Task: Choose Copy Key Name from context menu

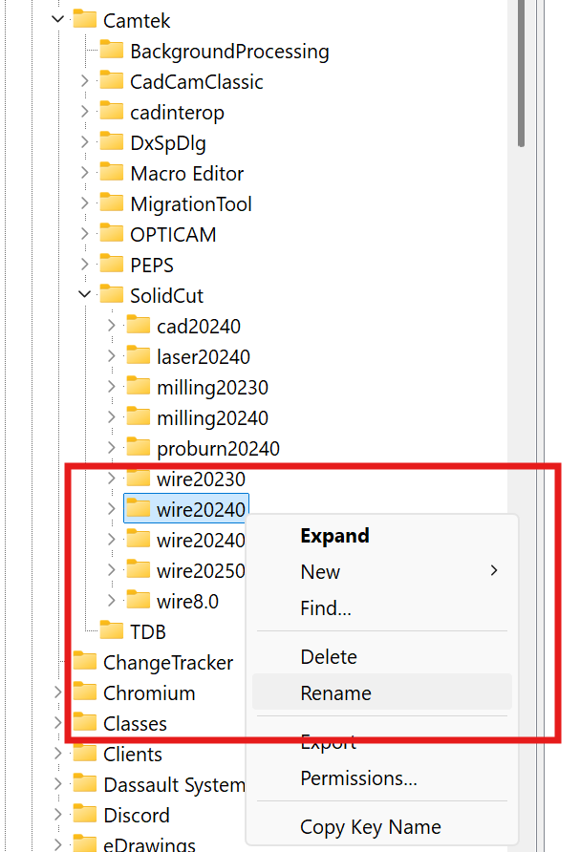Action: click(371, 827)
